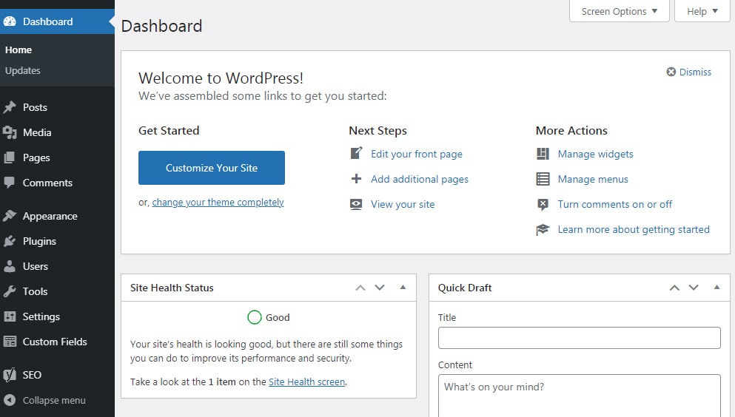This screenshot has width=735, height=417.
Task: Click the Tools wrench icon
Action: [x=10, y=291]
